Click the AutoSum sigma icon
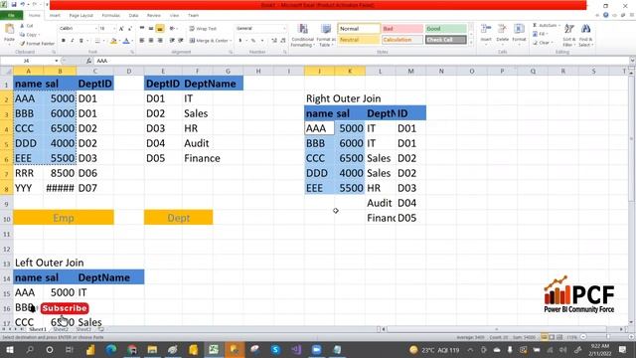Image resolution: width=636 pixels, height=358 pixels. (536, 25)
